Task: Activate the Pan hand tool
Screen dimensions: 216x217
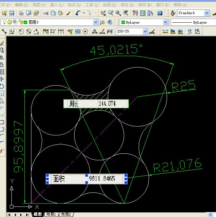Action: (x=103, y=13)
